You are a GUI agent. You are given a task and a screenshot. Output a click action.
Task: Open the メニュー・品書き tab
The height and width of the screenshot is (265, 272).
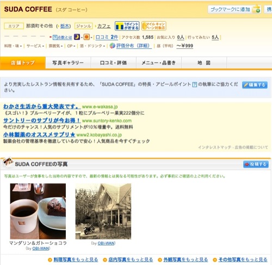click(x=159, y=63)
